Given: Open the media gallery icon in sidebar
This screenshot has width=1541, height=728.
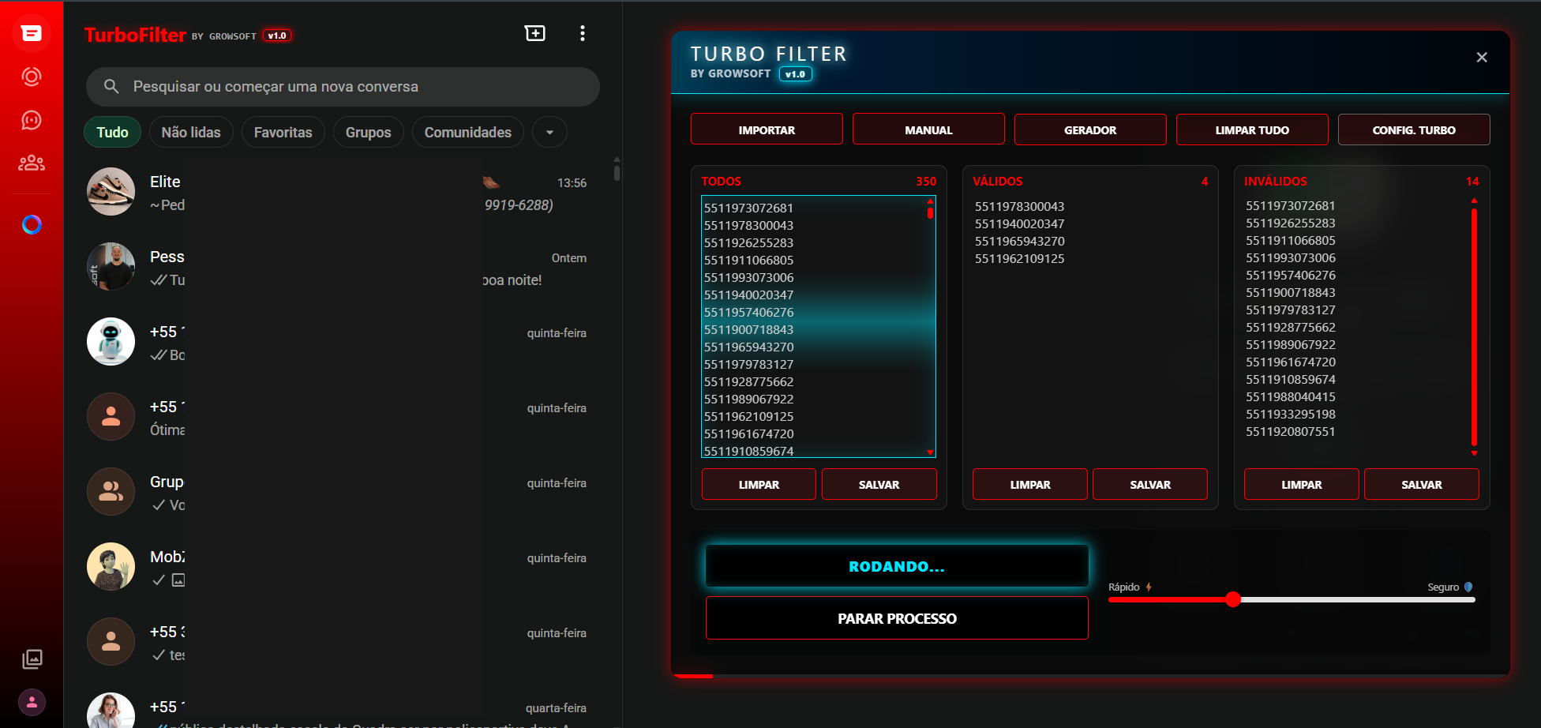Looking at the screenshot, I should [x=32, y=659].
